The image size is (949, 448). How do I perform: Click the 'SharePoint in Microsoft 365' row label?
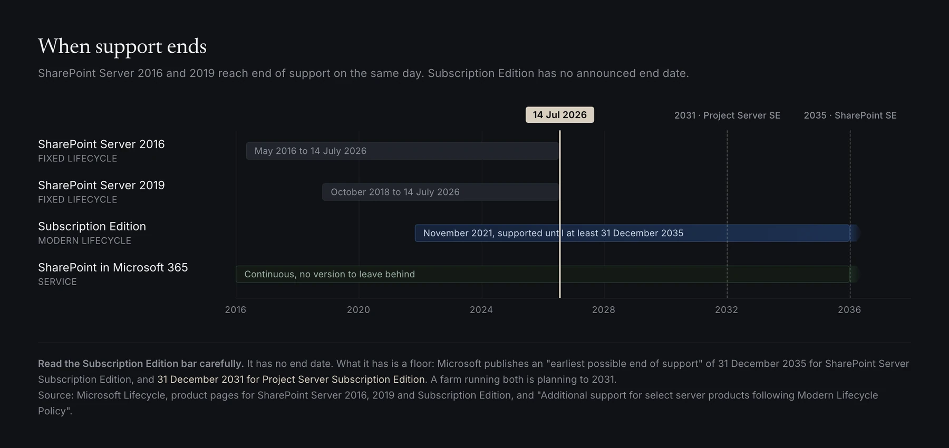113,267
